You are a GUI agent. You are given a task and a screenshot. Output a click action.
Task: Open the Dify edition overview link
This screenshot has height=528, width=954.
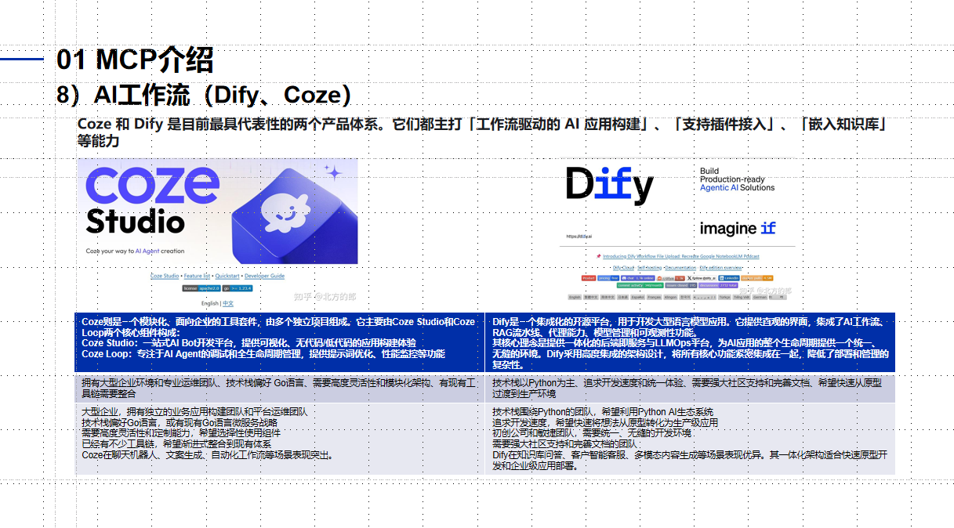720,268
